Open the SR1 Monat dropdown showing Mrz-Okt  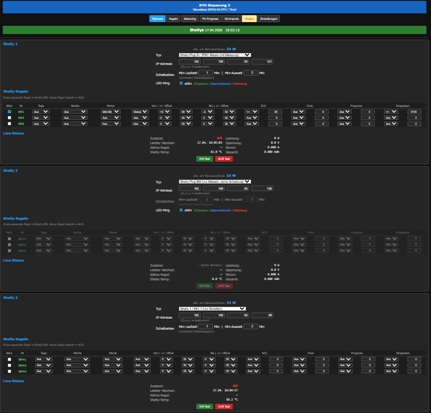click(111, 112)
